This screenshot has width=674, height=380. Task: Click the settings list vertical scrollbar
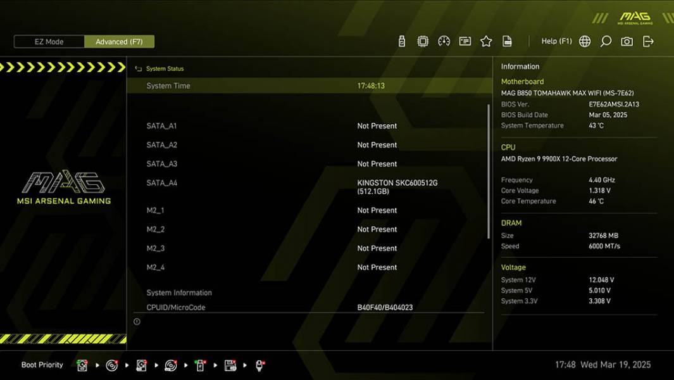(489, 171)
